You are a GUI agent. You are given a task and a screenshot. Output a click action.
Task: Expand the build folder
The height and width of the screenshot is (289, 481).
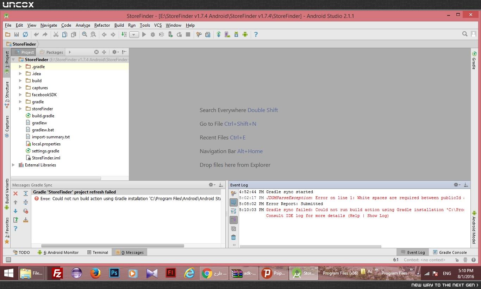tap(20, 81)
